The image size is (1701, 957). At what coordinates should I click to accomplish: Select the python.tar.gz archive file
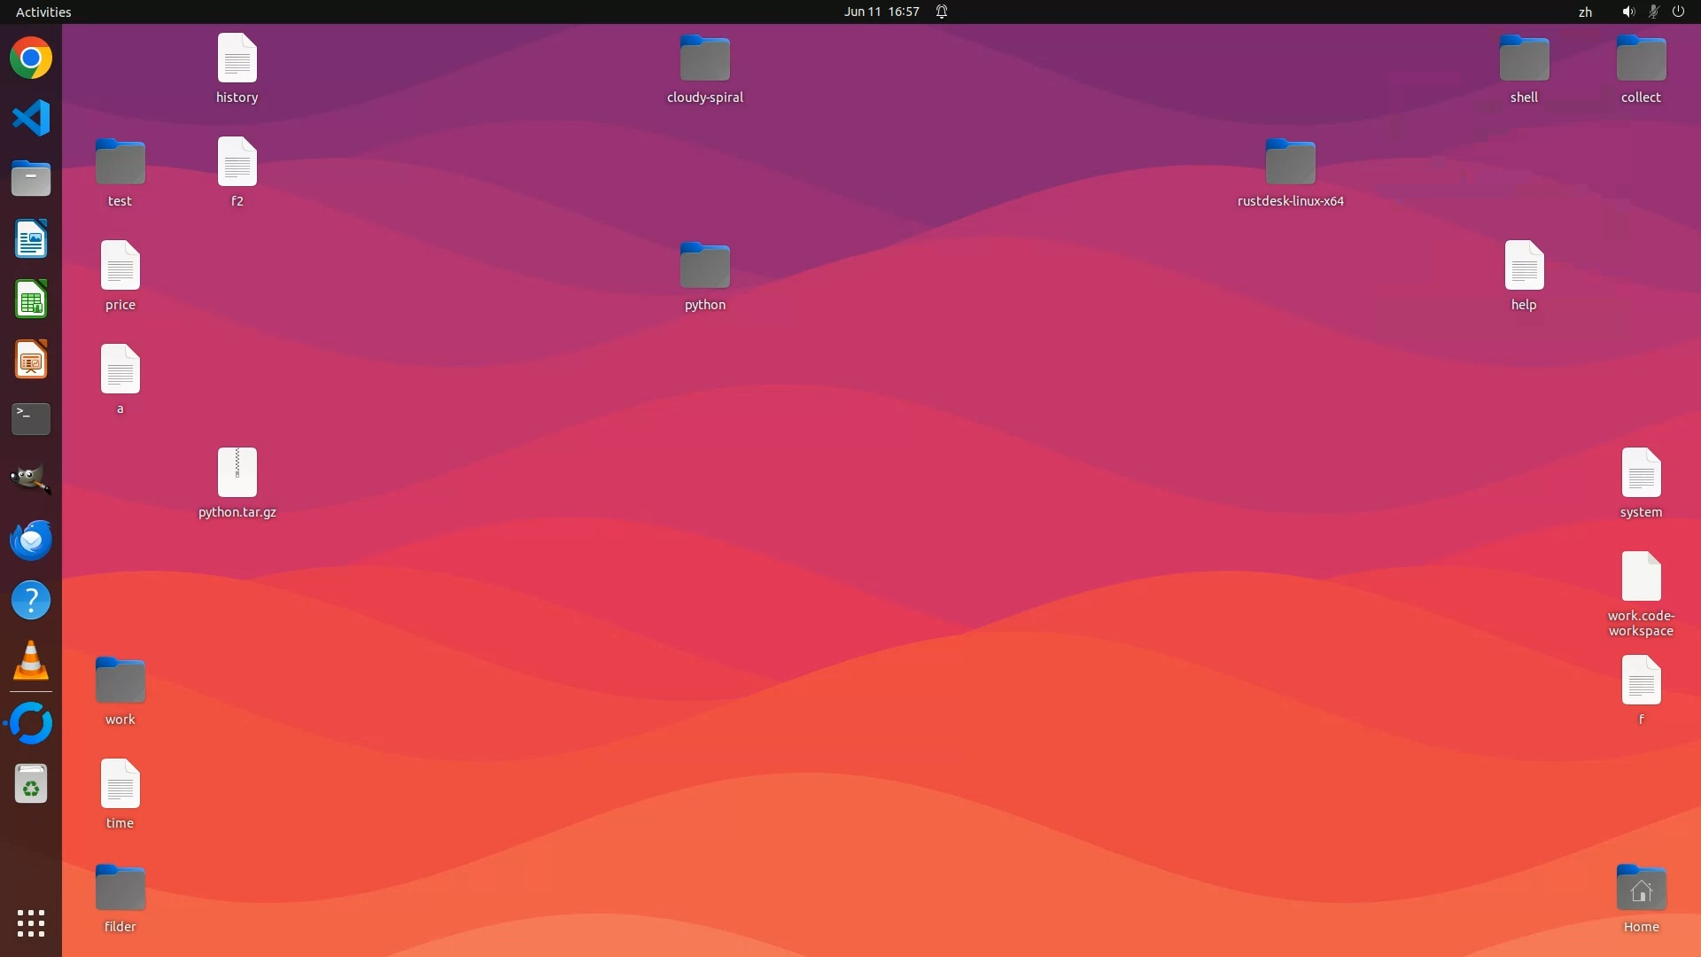click(237, 473)
